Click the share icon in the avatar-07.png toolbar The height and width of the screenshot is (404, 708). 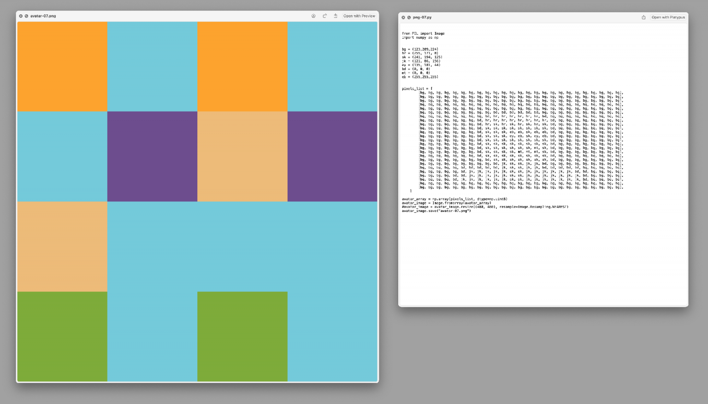[335, 16]
